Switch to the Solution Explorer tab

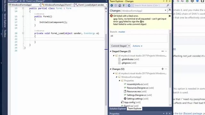pos(118,109)
